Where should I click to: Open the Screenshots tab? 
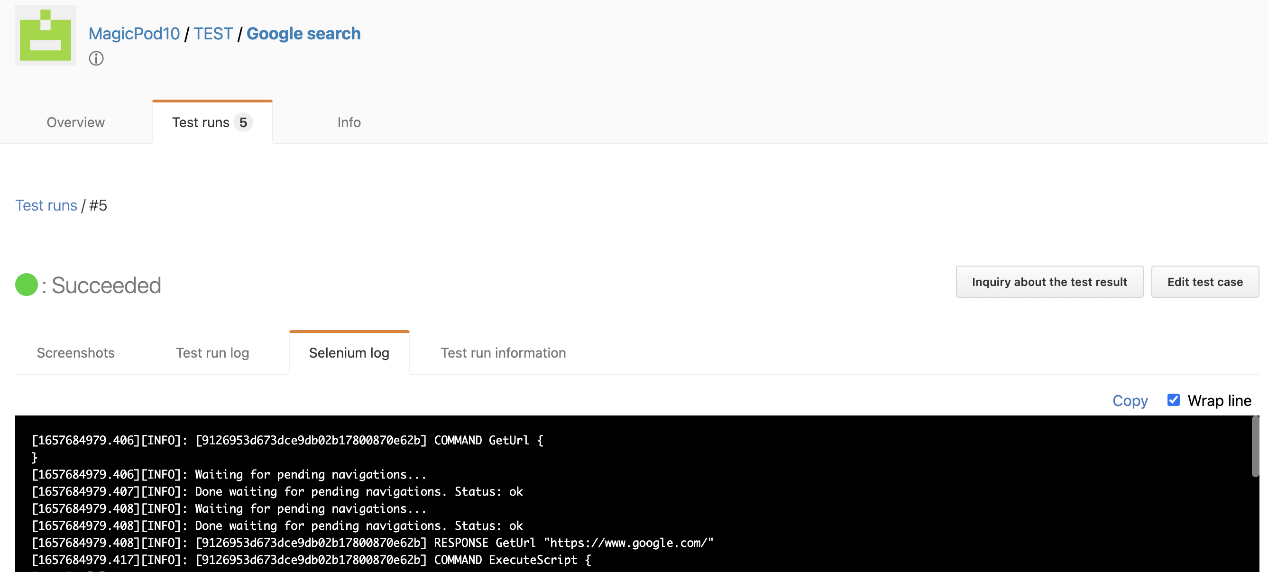76,352
